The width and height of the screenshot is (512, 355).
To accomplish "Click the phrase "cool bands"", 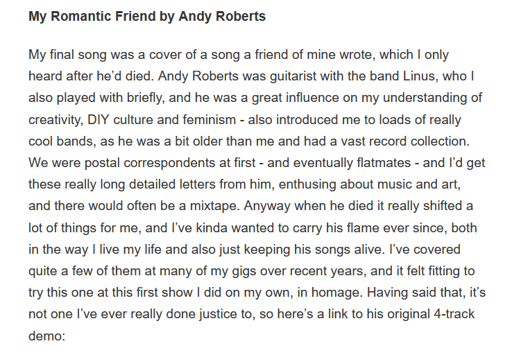I will (x=58, y=140).
